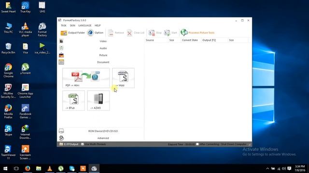Image resolution: width=309 pixels, height=173 pixels.
Task: Open the TASK menu
Action: [64, 25]
